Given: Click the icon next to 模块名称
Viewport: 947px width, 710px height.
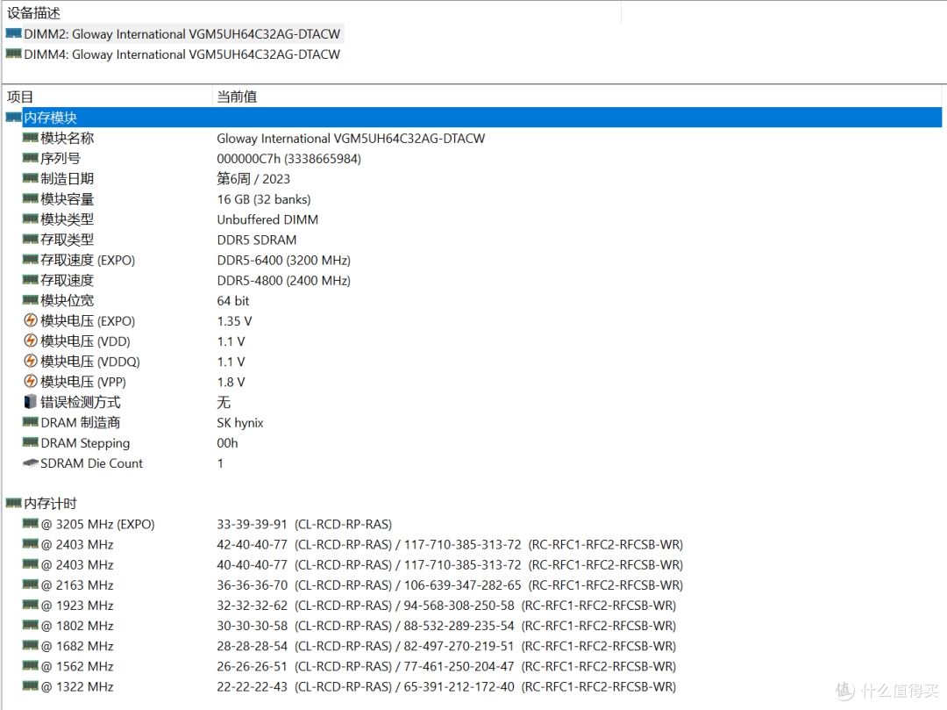Looking at the screenshot, I should click(30, 138).
